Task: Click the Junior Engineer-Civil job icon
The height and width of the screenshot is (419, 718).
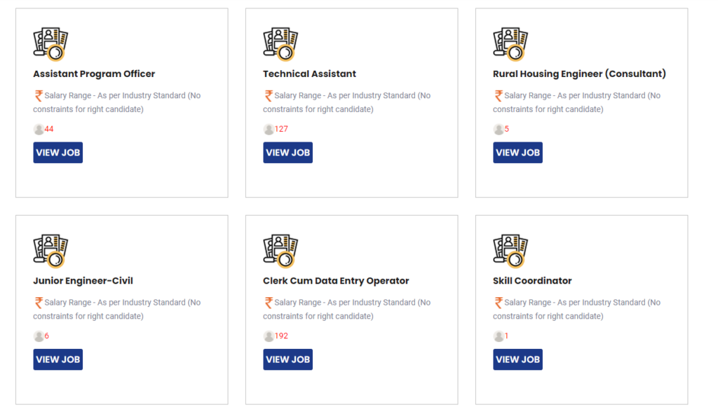Action: (50, 250)
